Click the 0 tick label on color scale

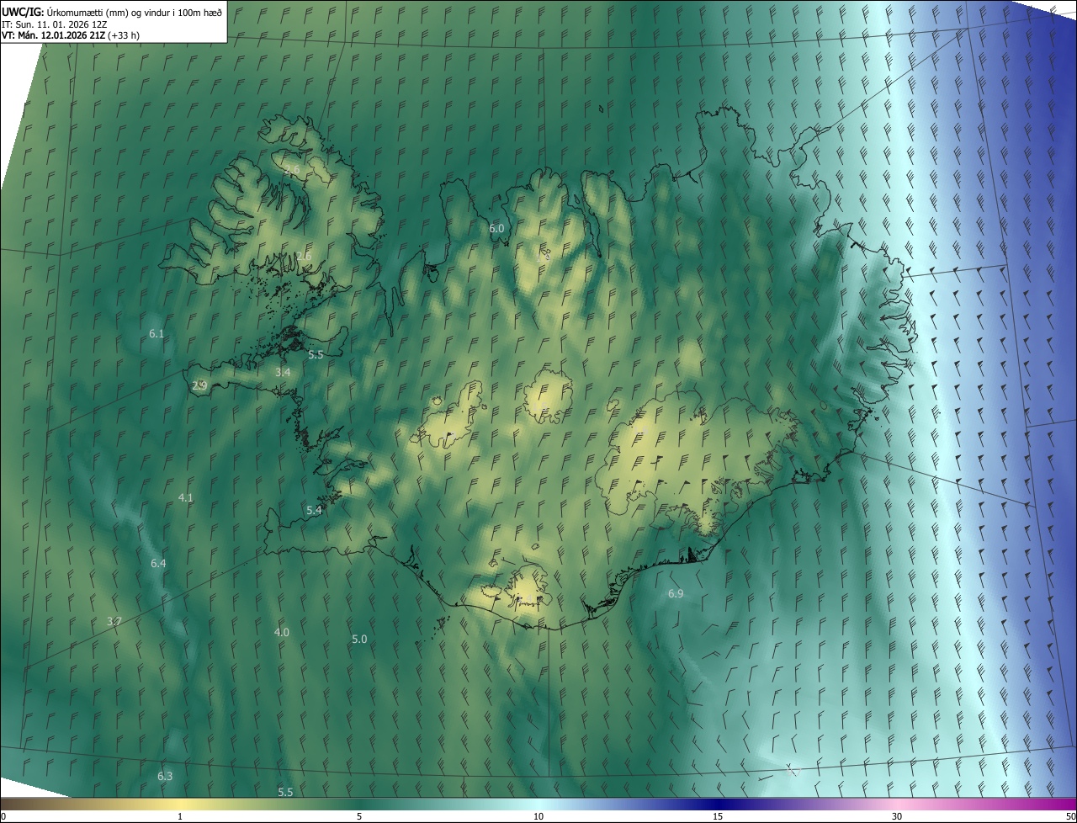(x=3, y=817)
